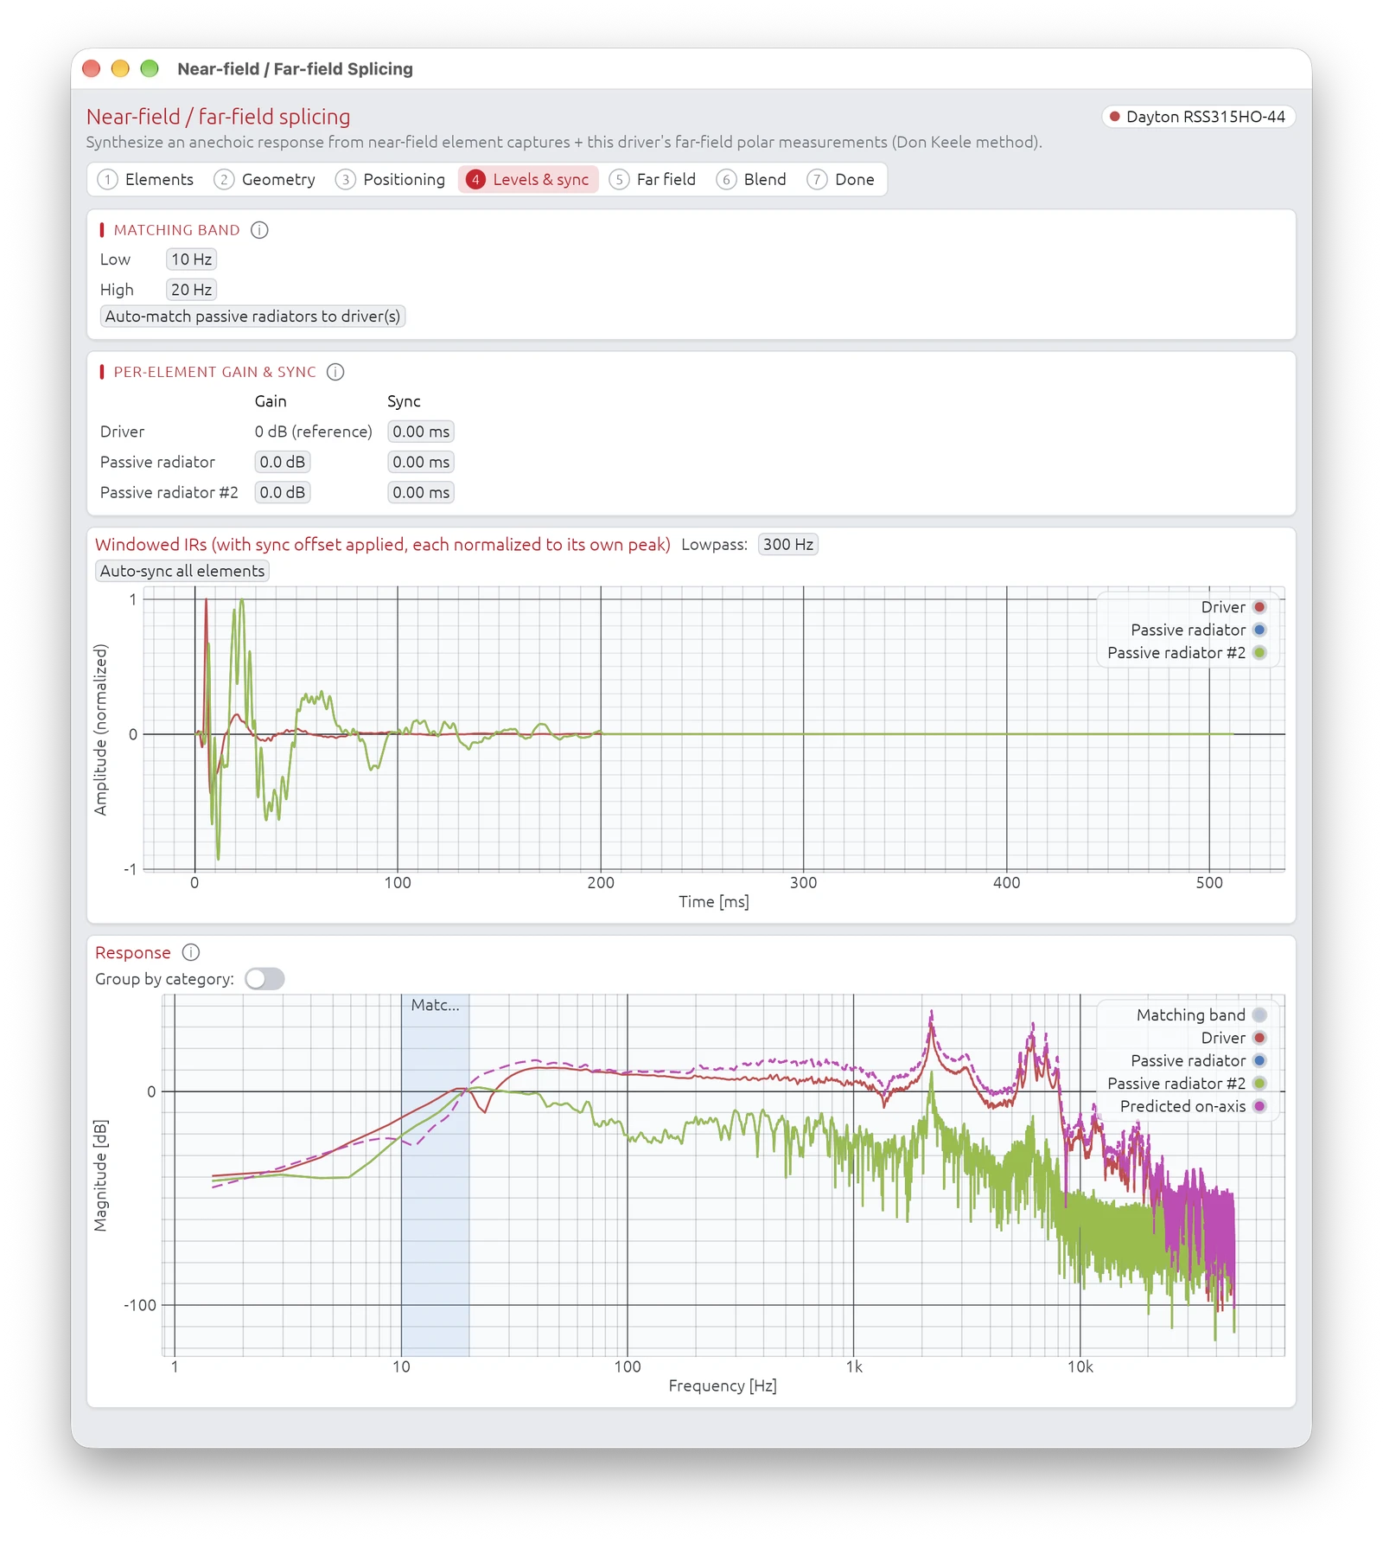The image size is (1383, 1542).
Task: Go to the Done step
Action: 841,179
